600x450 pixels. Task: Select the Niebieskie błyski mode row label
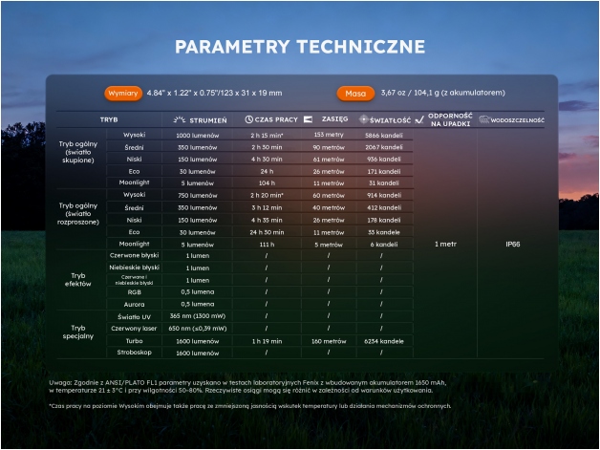point(134,268)
